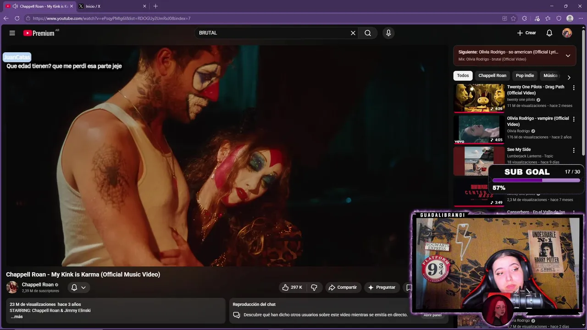The height and width of the screenshot is (330, 587).
Task: Click the magnifier search button
Action: tap(368, 33)
